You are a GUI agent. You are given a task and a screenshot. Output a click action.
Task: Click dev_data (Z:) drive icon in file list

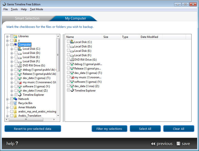(x=72, y=86)
